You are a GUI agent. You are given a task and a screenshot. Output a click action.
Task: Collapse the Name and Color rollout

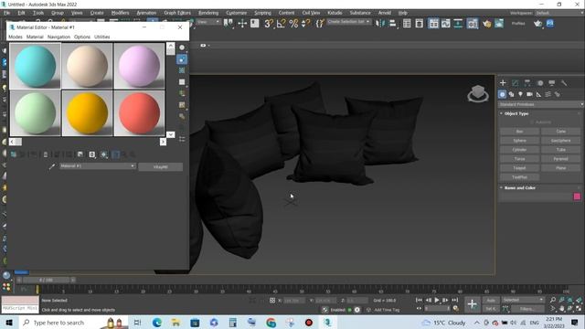click(x=519, y=187)
